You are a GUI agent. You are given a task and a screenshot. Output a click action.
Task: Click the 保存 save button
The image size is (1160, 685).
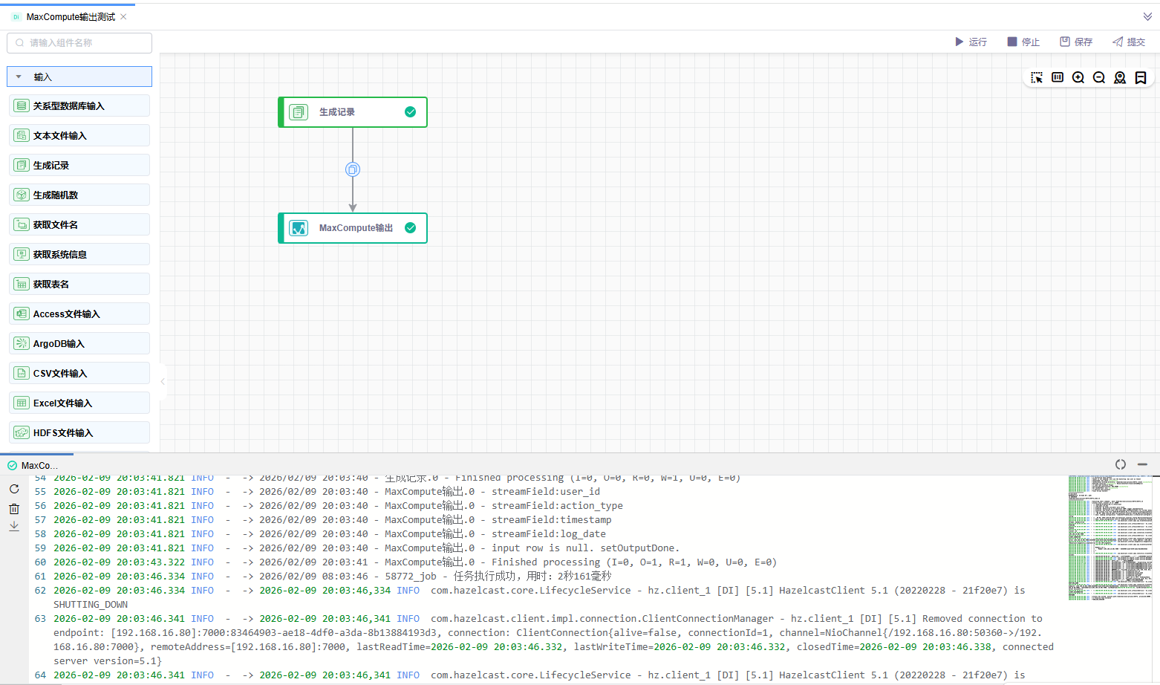click(x=1076, y=42)
